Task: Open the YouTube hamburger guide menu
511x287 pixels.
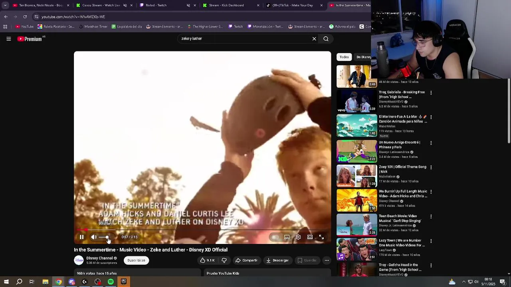Action: click(8, 39)
